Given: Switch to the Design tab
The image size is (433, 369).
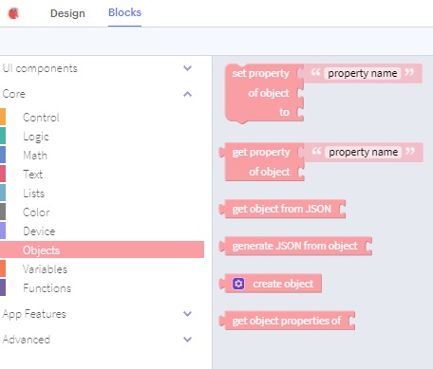Looking at the screenshot, I should click(x=67, y=13).
